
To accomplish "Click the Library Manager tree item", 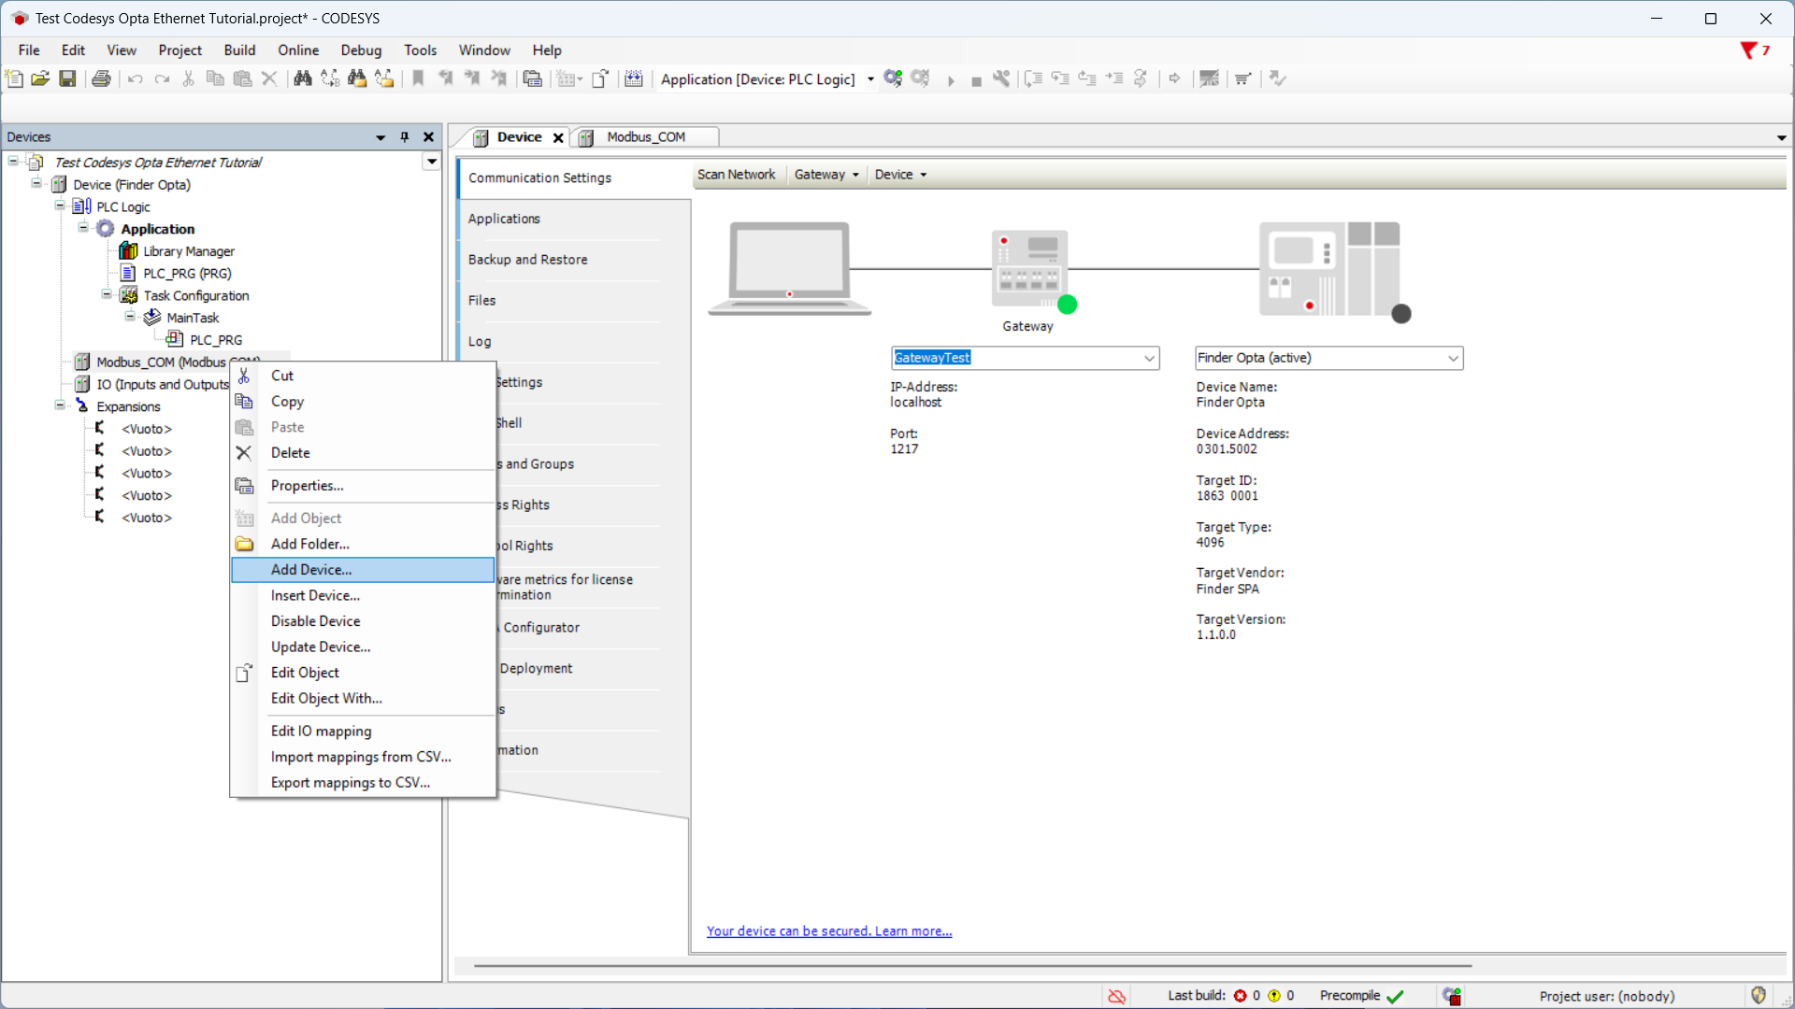I will (x=188, y=251).
